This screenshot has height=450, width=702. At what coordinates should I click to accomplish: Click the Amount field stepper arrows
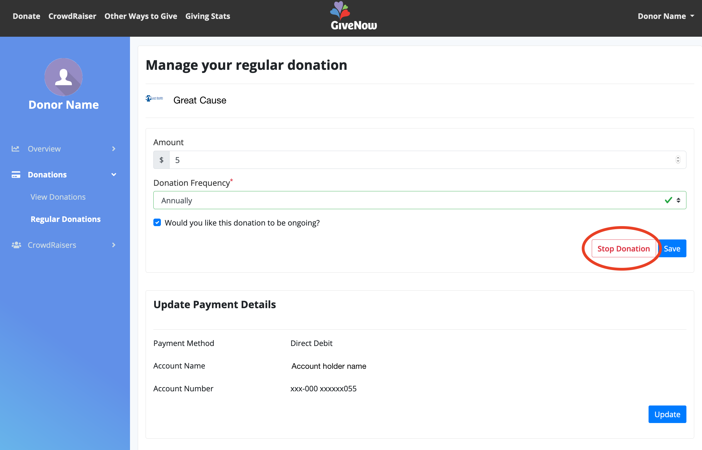pos(678,160)
